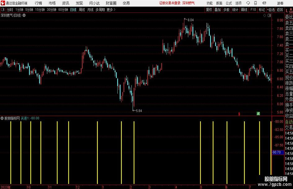The height and width of the screenshot is (189, 293).
Task: Open the 选项 menu
Action: point(238,3)
